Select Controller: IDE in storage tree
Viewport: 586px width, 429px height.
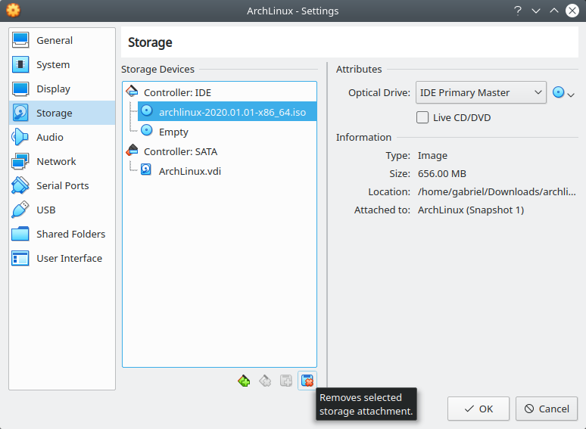(x=177, y=92)
